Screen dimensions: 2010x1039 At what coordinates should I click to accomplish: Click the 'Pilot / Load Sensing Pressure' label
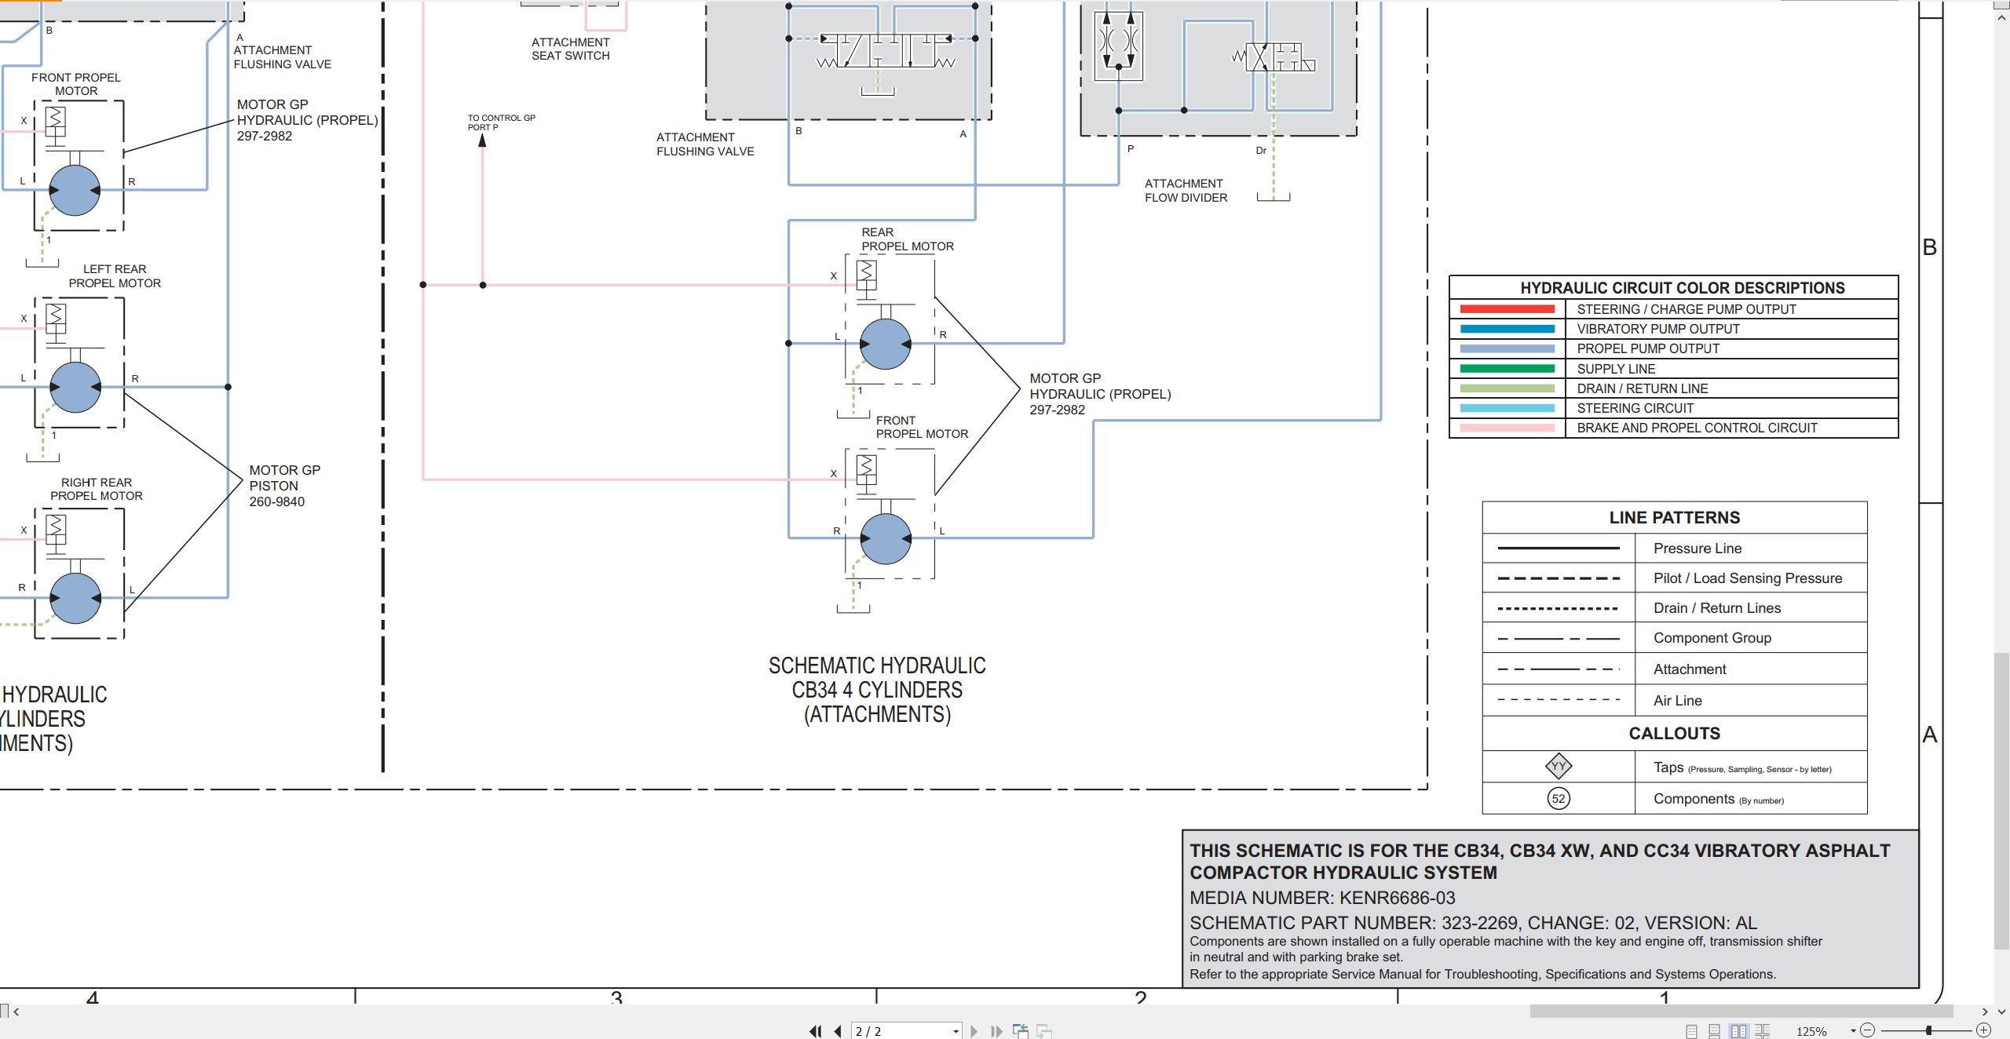click(1748, 578)
